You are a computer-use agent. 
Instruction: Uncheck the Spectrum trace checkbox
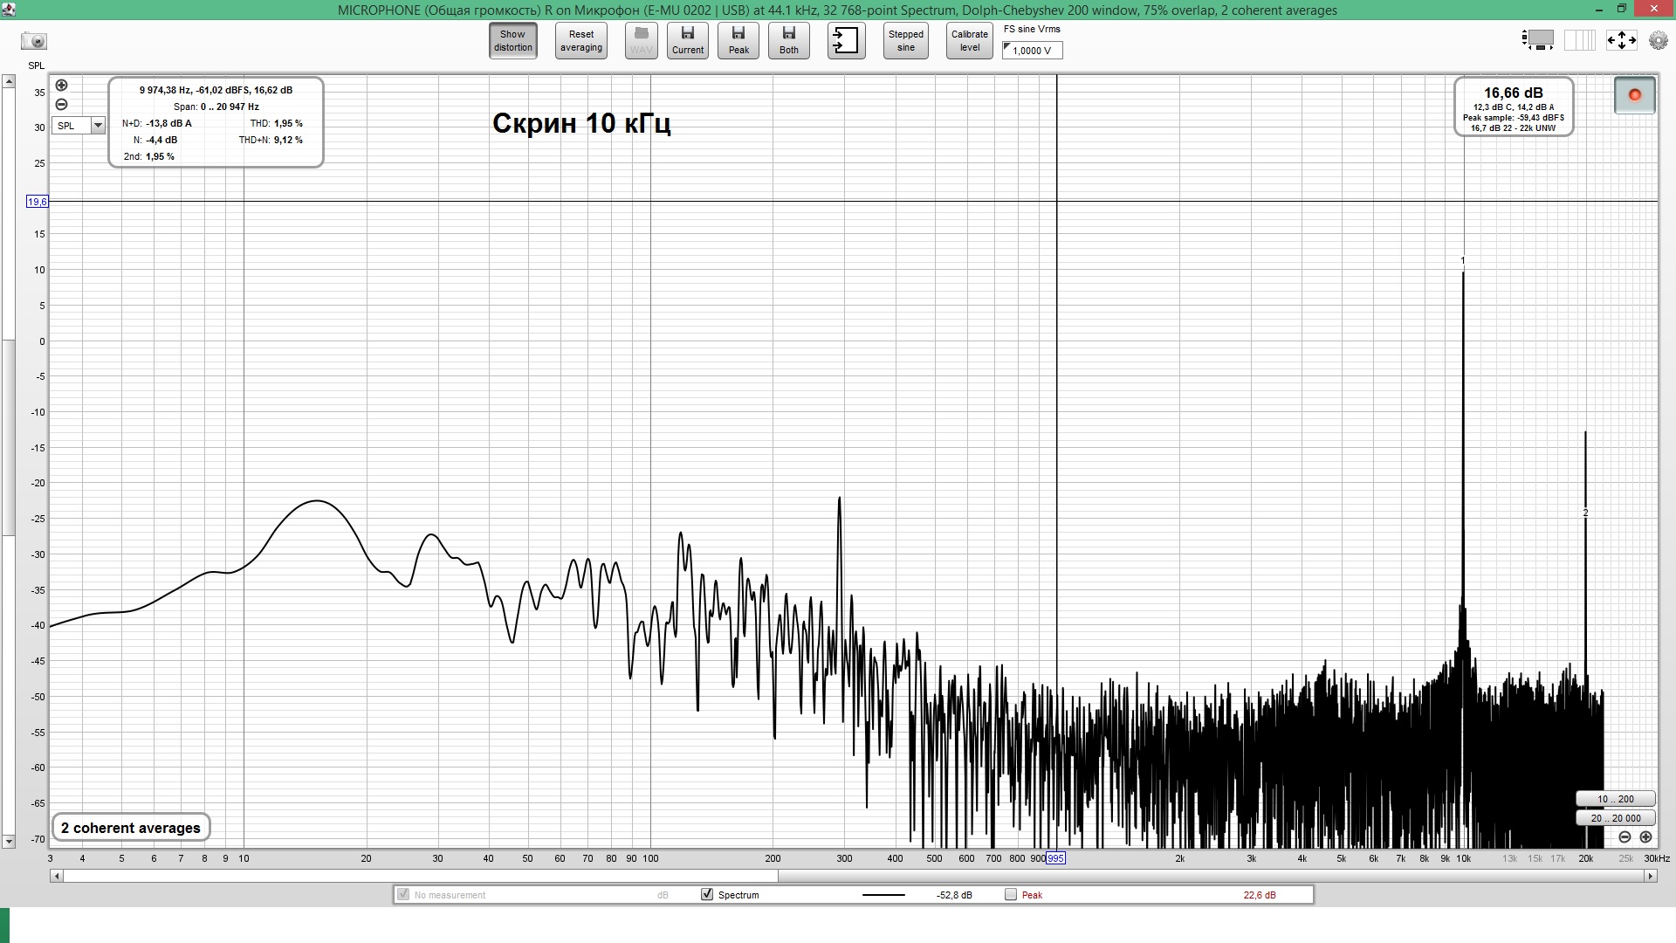[x=707, y=895]
